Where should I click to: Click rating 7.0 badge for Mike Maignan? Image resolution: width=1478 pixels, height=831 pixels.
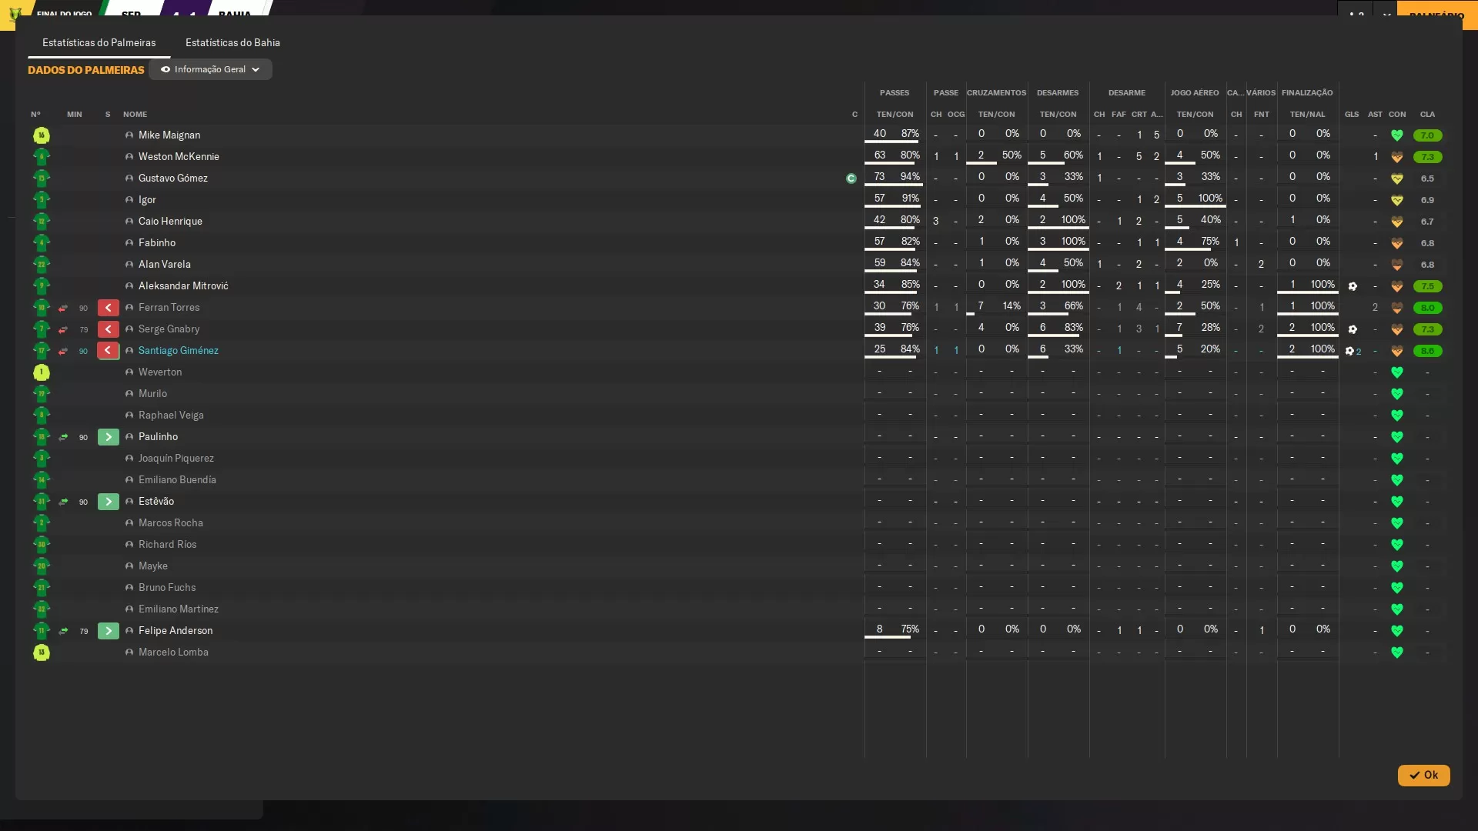point(1427,135)
